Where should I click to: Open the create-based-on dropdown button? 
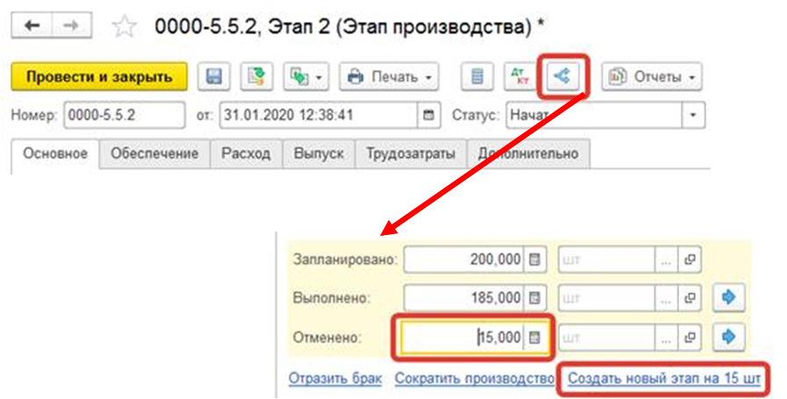pyautogui.click(x=306, y=77)
